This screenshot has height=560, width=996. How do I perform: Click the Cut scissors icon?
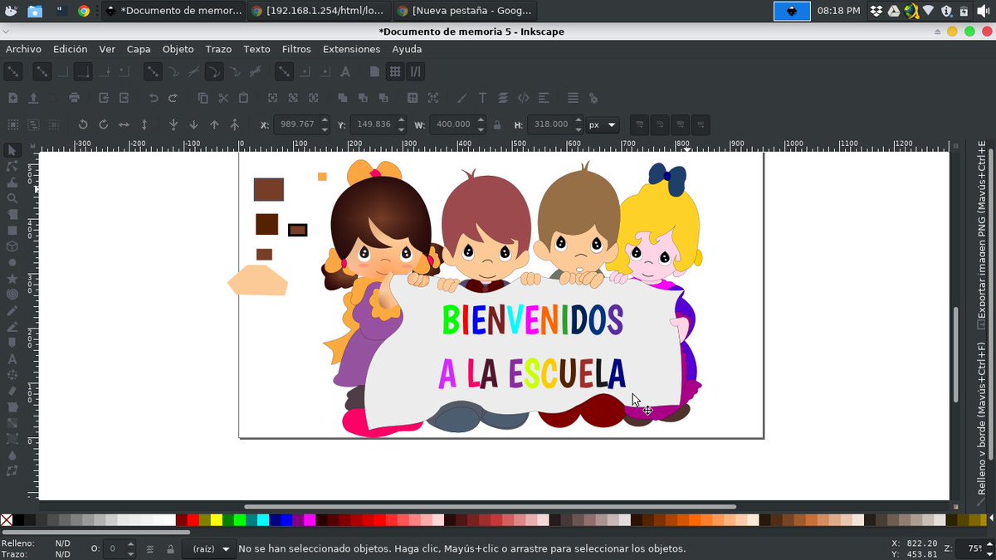(223, 98)
